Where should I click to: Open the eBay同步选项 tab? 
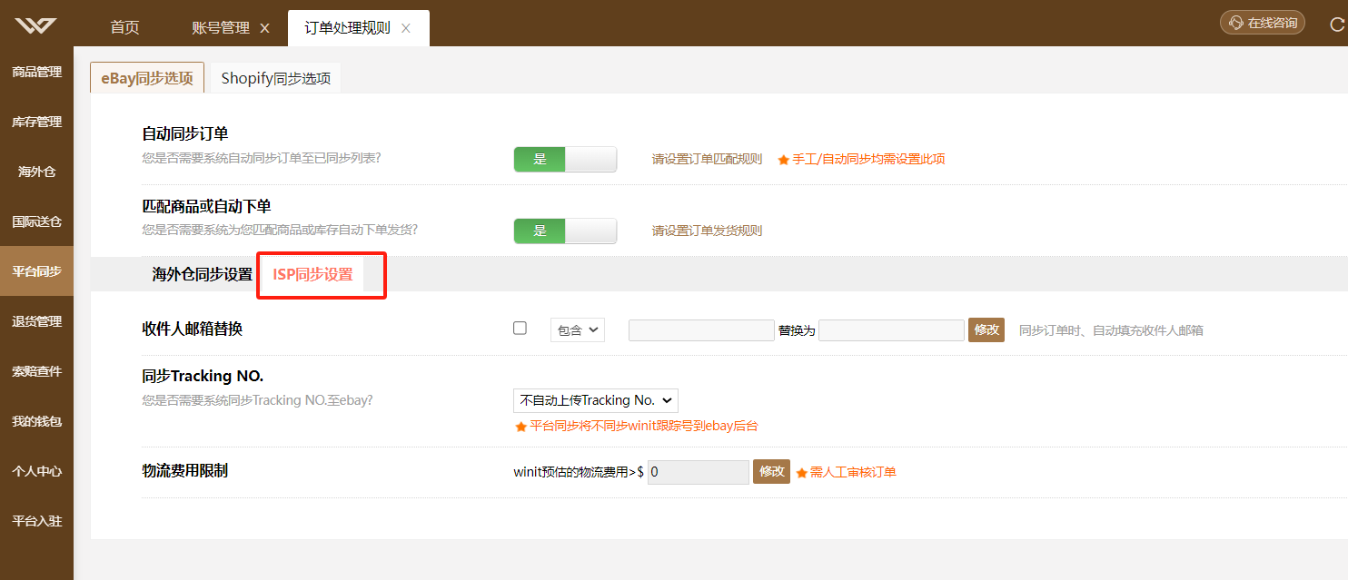click(147, 77)
